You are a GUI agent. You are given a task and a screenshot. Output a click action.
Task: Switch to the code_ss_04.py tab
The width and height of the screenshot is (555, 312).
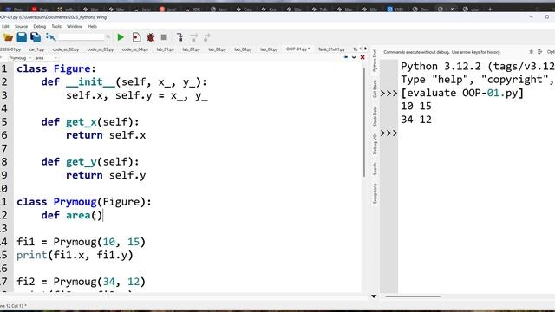coord(135,49)
